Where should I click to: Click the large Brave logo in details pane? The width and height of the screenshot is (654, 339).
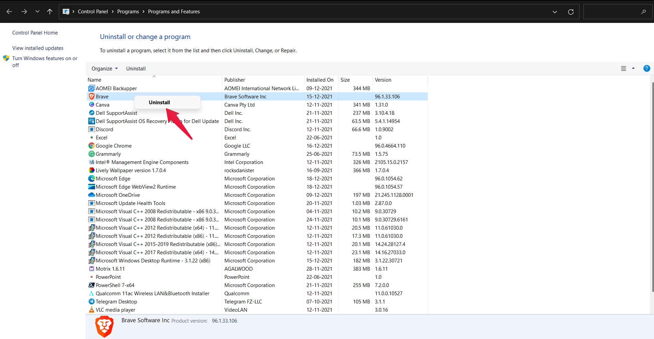click(104, 327)
